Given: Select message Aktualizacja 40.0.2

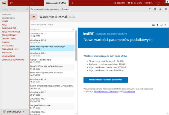Looking at the screenshot, I should tap(52, 93).
